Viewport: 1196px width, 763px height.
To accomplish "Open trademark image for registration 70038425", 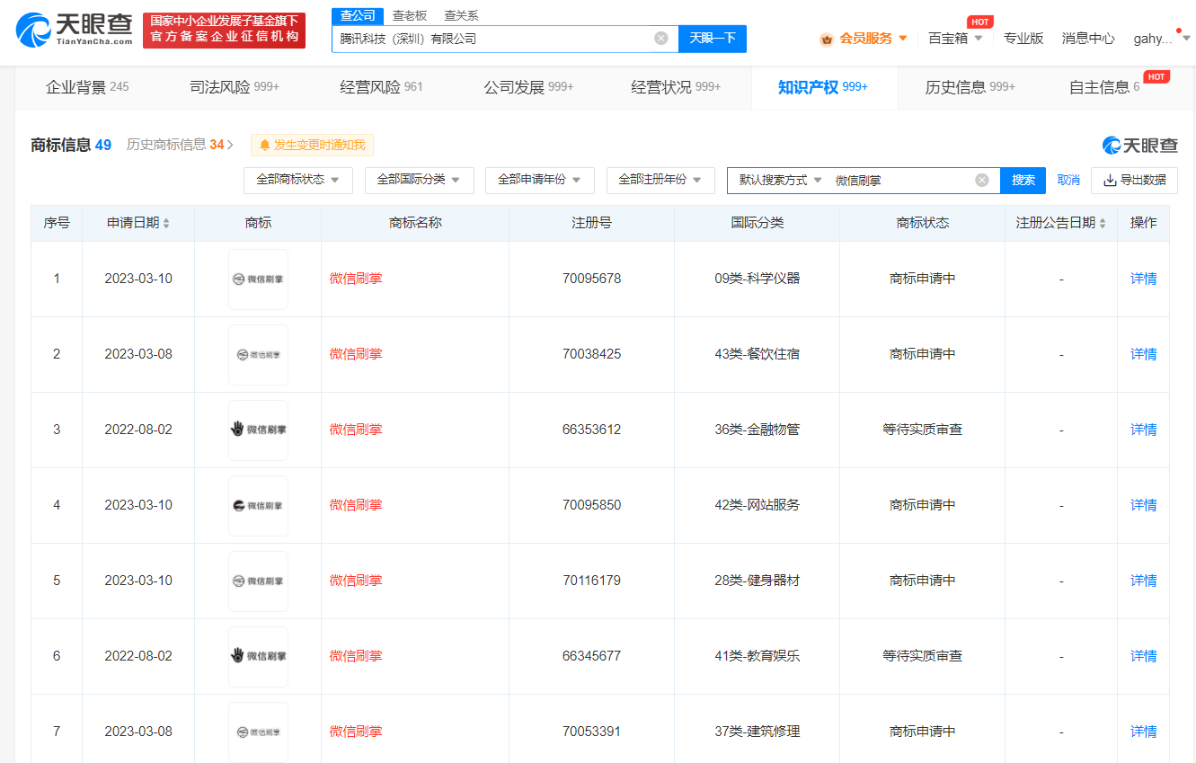I will (x=258, y=355).
